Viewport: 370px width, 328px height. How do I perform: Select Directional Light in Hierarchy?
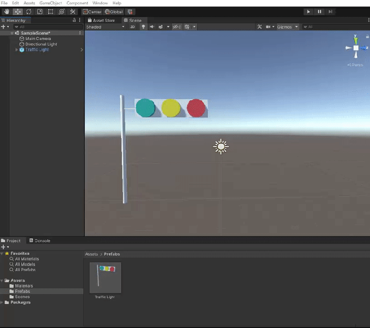(41, 44)
